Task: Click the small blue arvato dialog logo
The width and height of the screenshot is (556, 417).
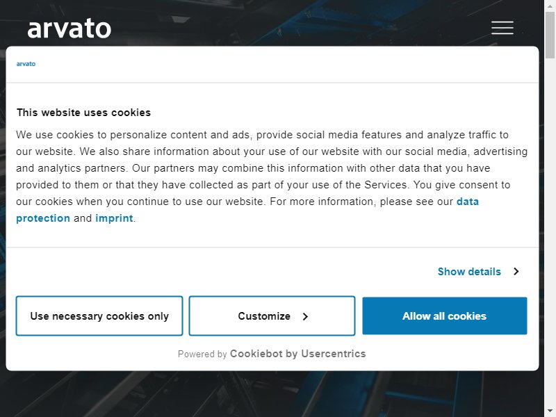Action: [26, 64]
